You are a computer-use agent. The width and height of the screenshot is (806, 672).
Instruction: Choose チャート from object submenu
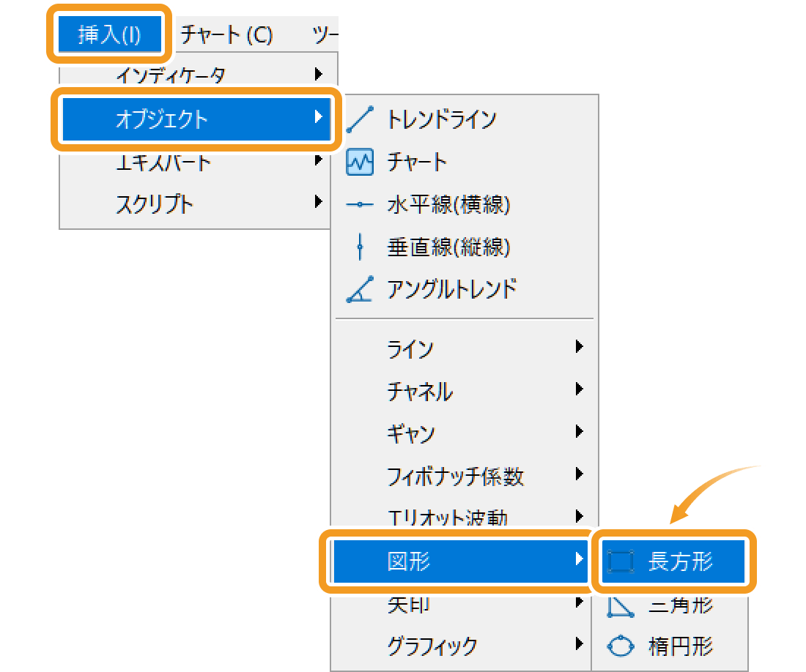[x=465, y=162]
